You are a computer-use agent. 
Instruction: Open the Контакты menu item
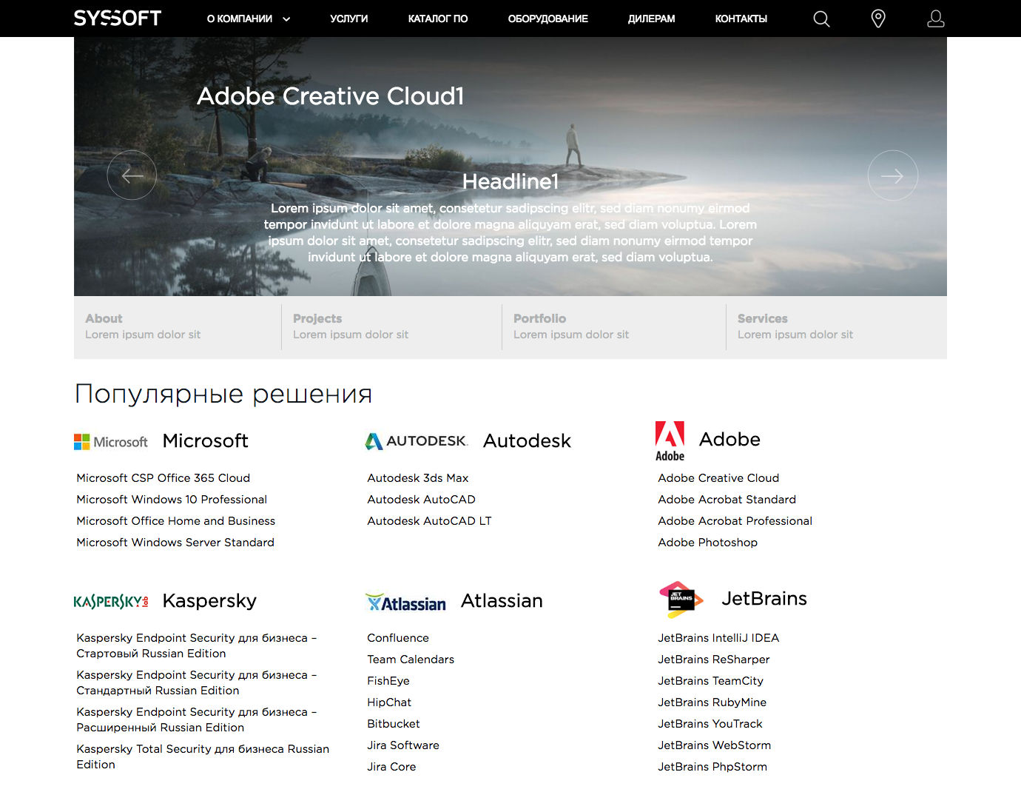[x=741, y=19]
